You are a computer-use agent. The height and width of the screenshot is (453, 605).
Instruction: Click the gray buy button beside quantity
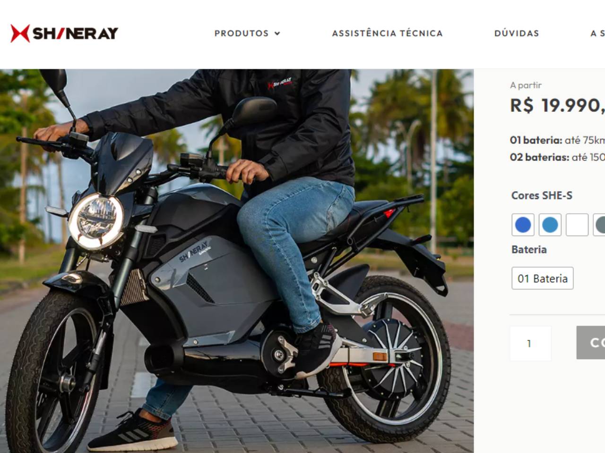[591, 343]
